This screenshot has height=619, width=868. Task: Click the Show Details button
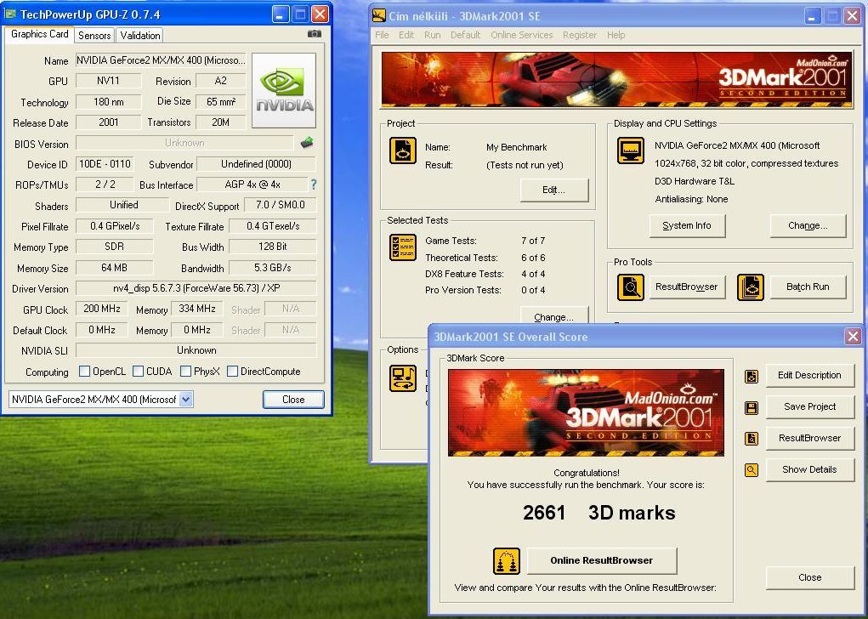[x=809, y=469]
